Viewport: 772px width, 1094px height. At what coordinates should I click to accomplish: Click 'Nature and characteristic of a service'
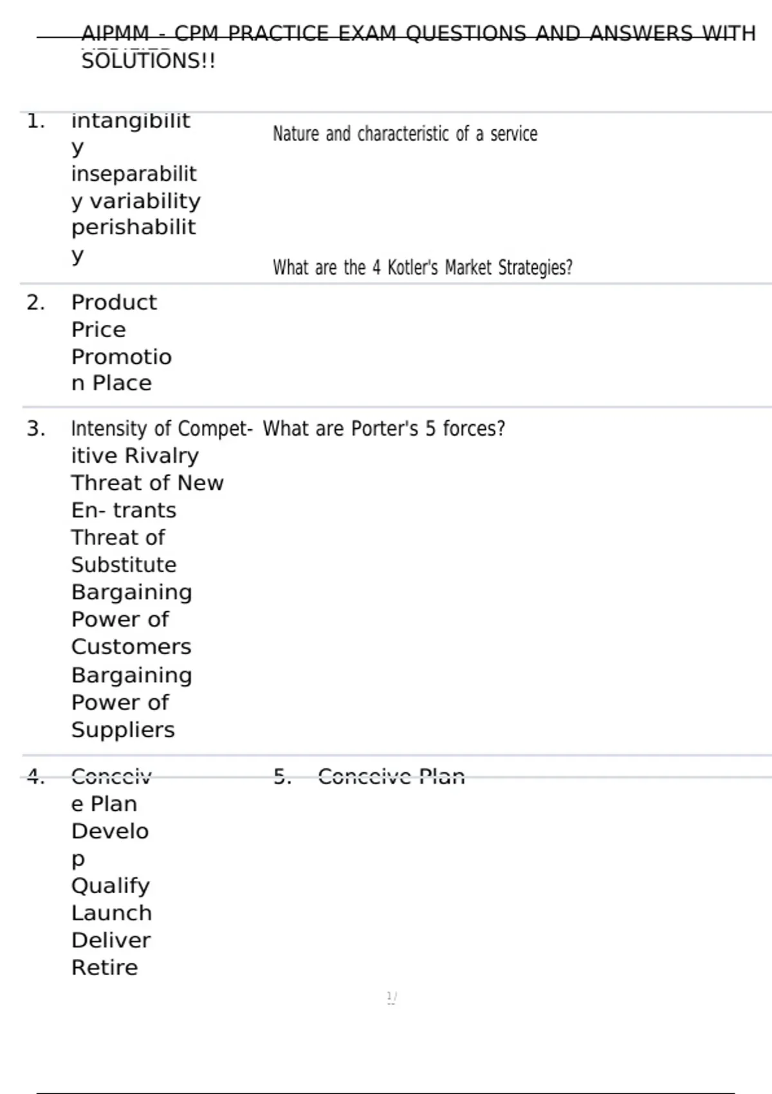(405, 134)
